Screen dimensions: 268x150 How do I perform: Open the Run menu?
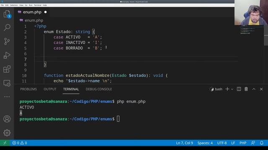coord(31,5)
